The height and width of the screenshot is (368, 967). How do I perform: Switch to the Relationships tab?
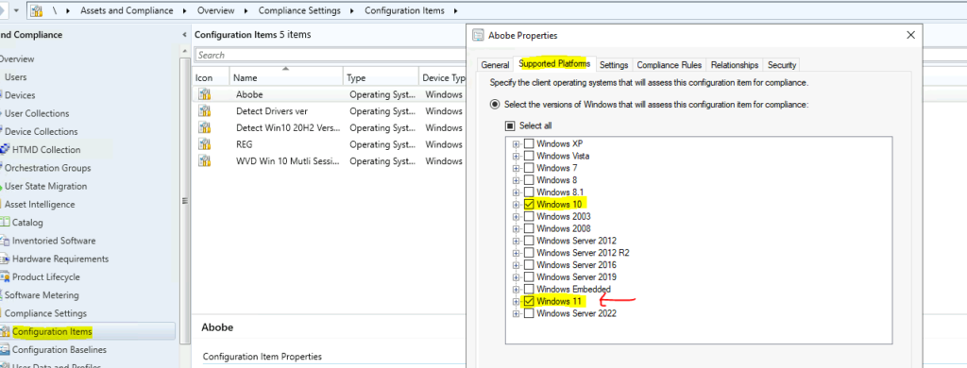click(x=735, y=65)
